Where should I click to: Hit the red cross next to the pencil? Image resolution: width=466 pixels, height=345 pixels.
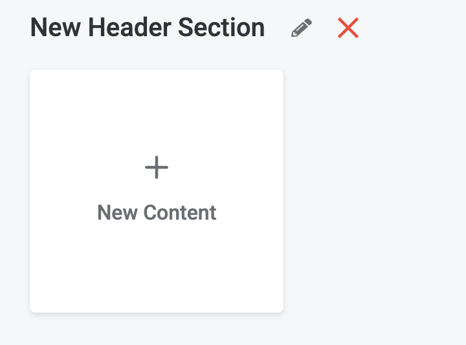348,28
